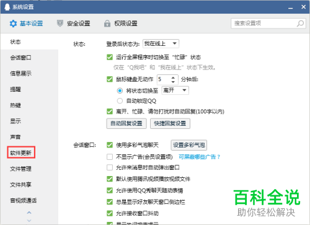
Task: Select 自动锁定QQ radio button
Action: point(120,101)
